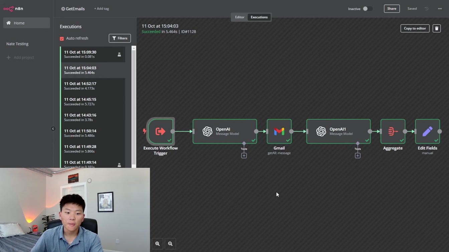Select the Gmail getAll message node
The image size is (449, 252).
[x=279, y=131]
